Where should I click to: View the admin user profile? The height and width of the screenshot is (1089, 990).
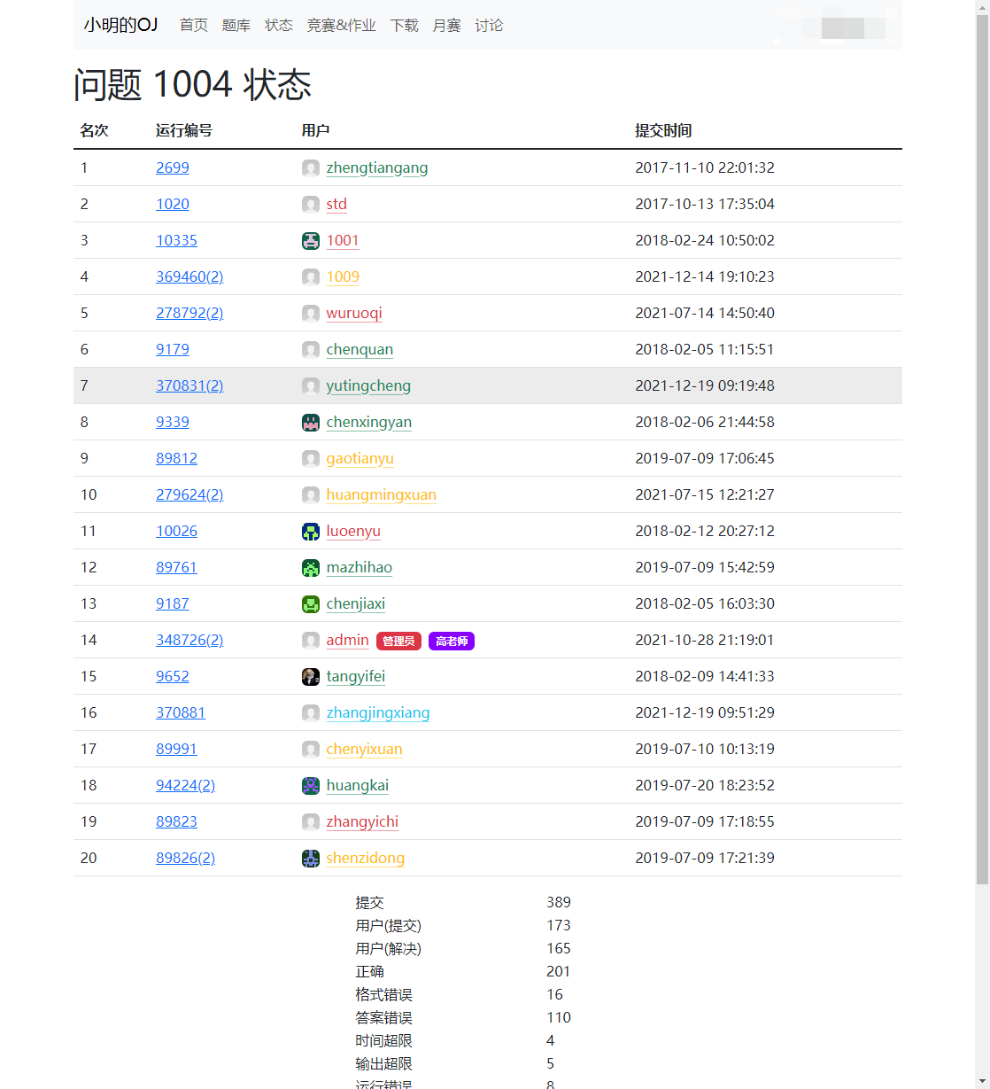[x=347, y=641]
